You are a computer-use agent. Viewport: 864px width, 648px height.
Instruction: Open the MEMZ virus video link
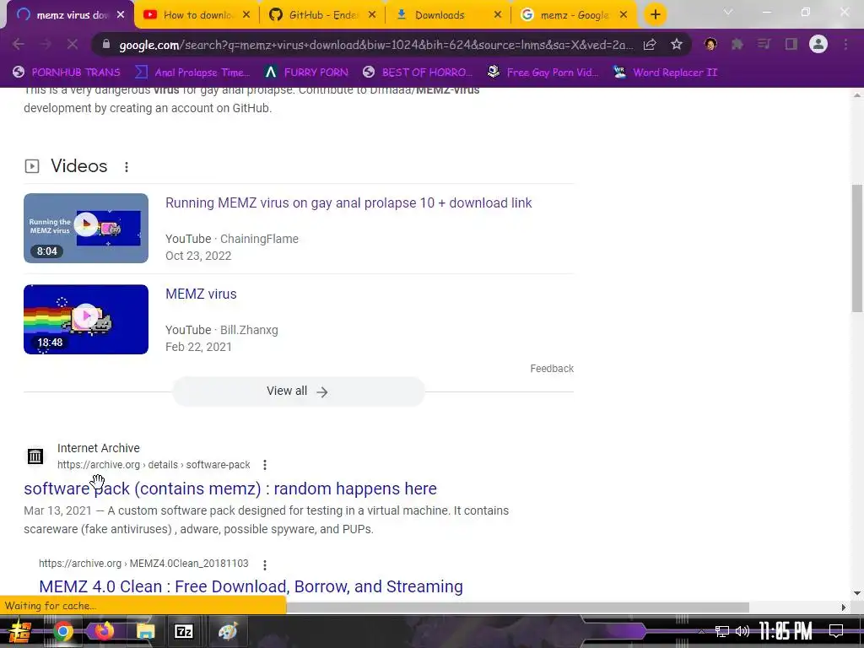pyautogui.click(x=201, y=294)
